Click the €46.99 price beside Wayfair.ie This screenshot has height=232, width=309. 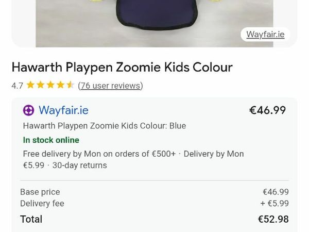[x=267, y=110]
